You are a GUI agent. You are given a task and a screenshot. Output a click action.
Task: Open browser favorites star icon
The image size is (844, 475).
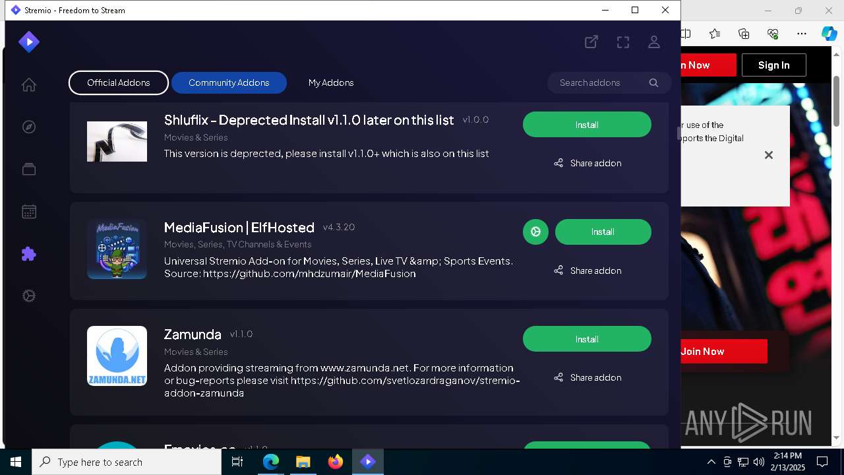715,34
